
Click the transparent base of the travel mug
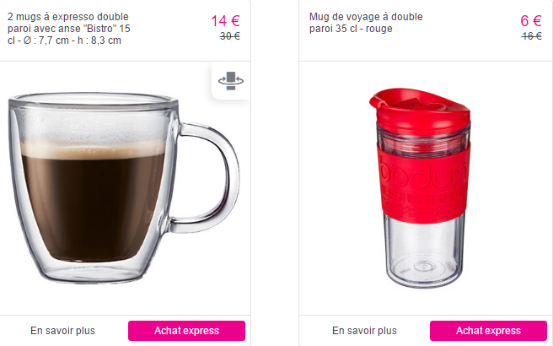click(423, 252)
